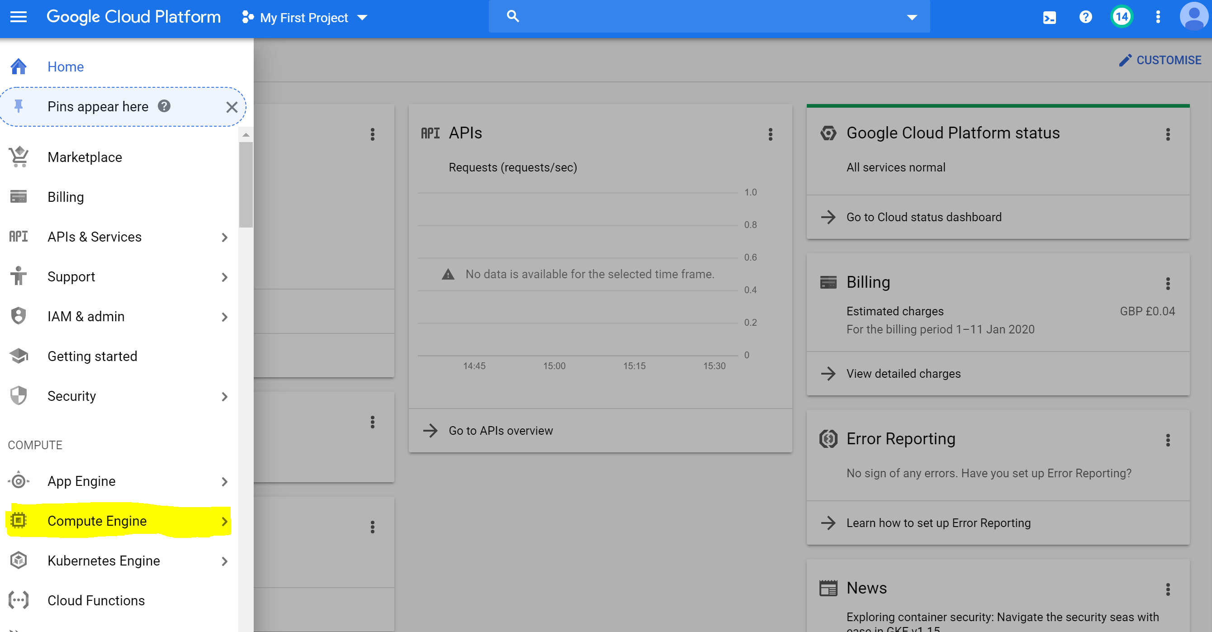Viewport: 1212px width, 632px height.
Task: Click the sidebar scroll up arrow
Action: pyautogui.click(x=246, y=134)
